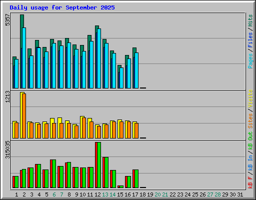Click day label 10 on x-axis
This screenshot has width=256, height=200.
(82, 194)
